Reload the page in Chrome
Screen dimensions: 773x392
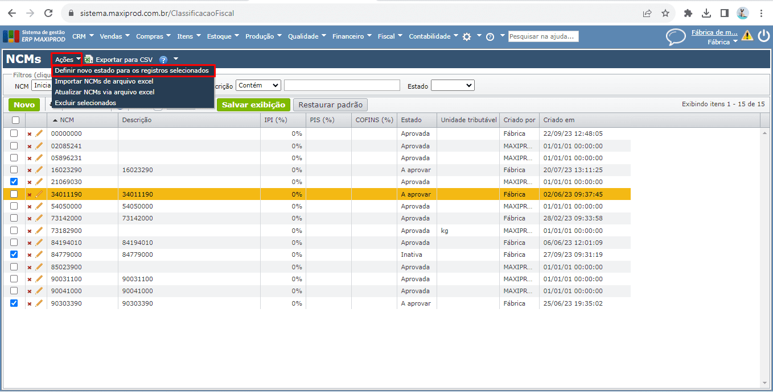click(x=48, y=13)
